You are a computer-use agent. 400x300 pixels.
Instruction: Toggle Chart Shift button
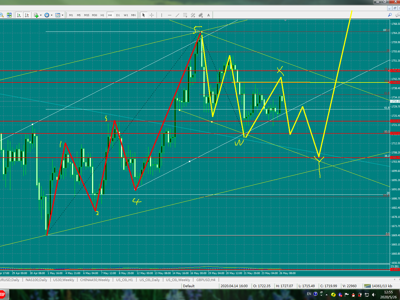tap(27, 15)
